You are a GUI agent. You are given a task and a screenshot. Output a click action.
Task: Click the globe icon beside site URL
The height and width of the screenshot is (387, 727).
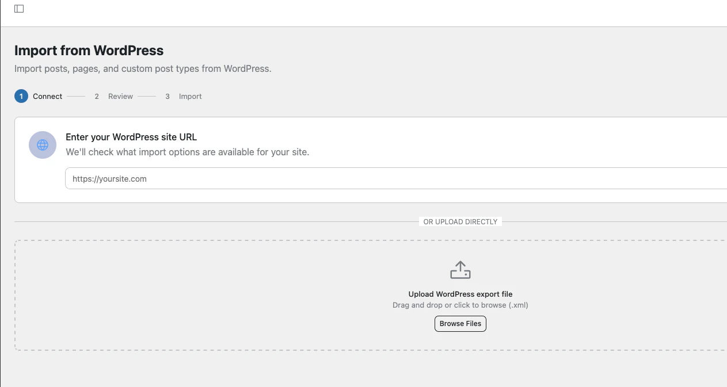click(x=43, y=145)
